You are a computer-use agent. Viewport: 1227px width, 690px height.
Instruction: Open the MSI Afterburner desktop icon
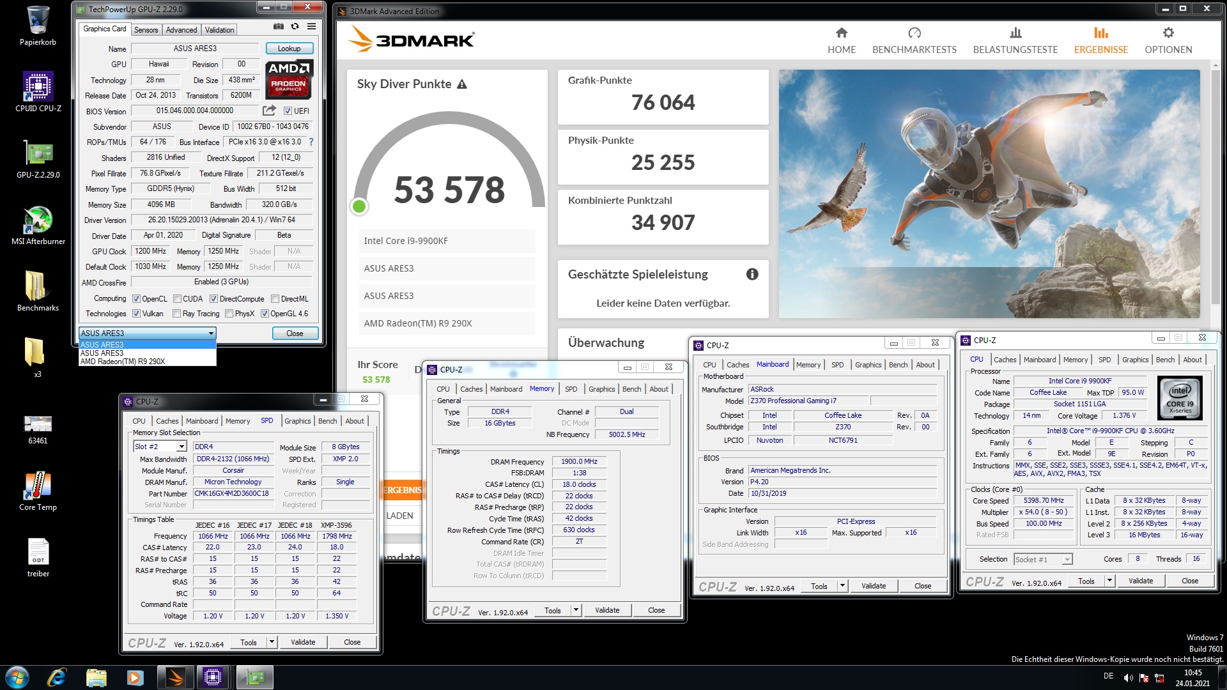coord(38,226)
